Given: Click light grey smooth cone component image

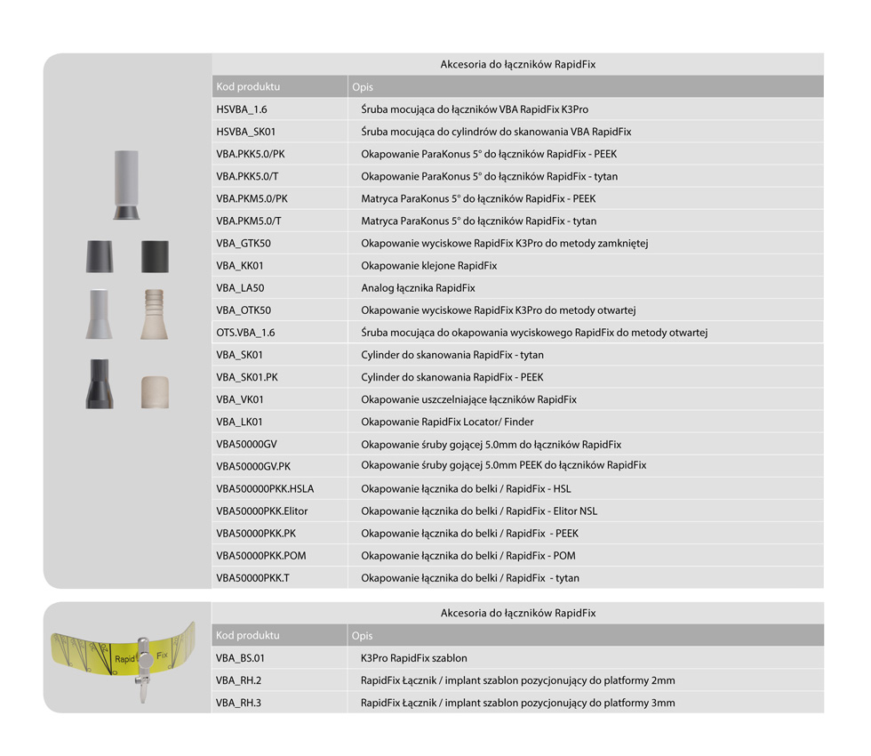Looking at the screenshot, I should (99, 314).
